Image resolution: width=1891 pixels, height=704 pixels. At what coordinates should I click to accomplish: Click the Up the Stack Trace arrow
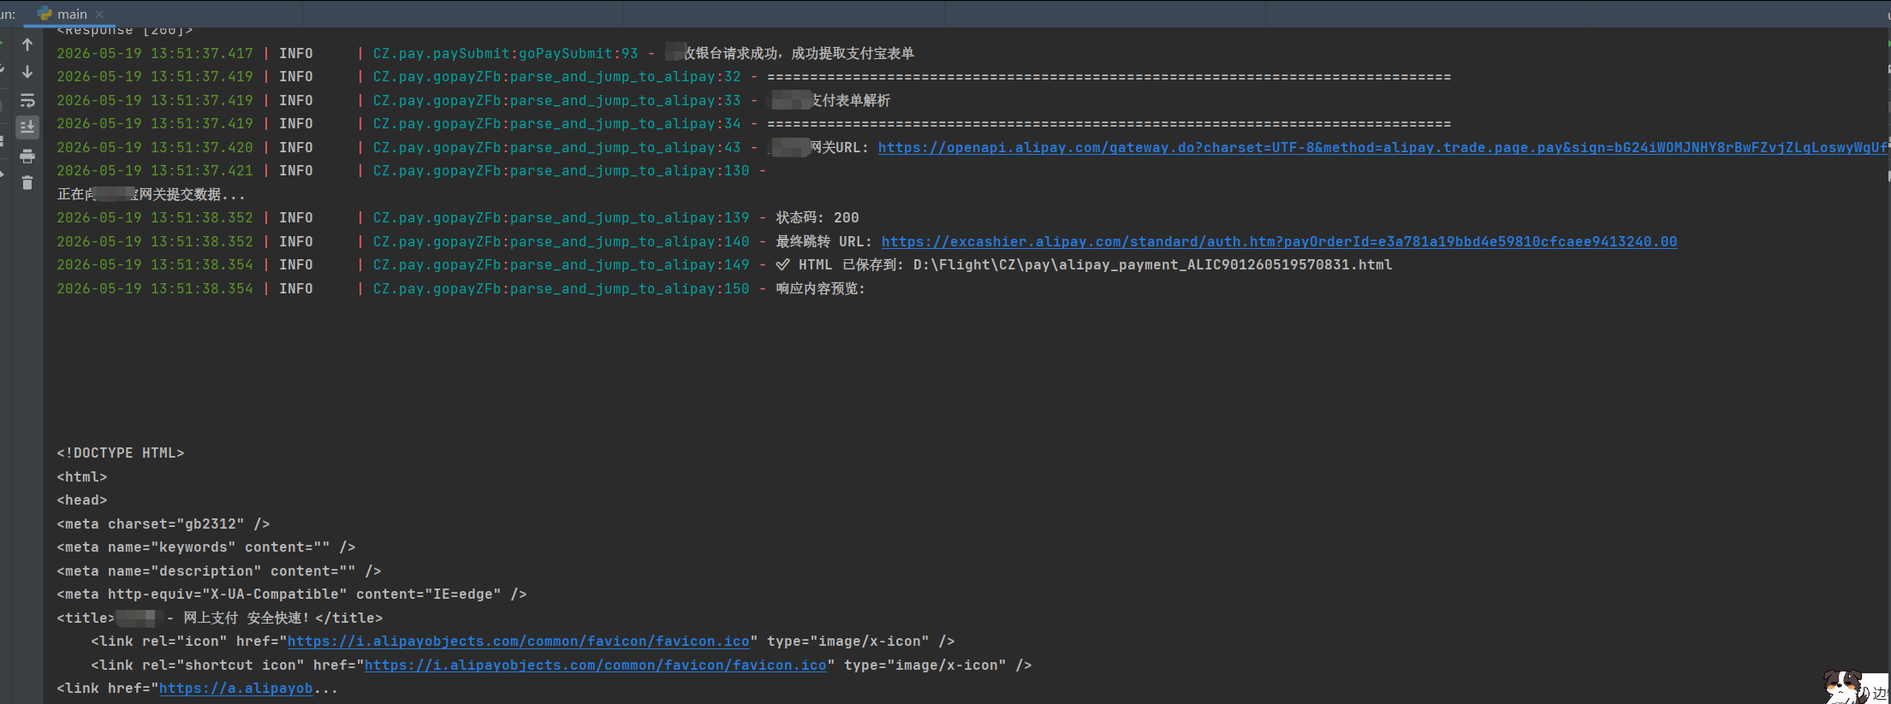[27, 44]
